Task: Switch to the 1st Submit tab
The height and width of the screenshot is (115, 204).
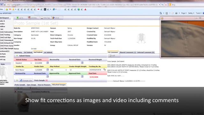Action: [x=48, y=52]
